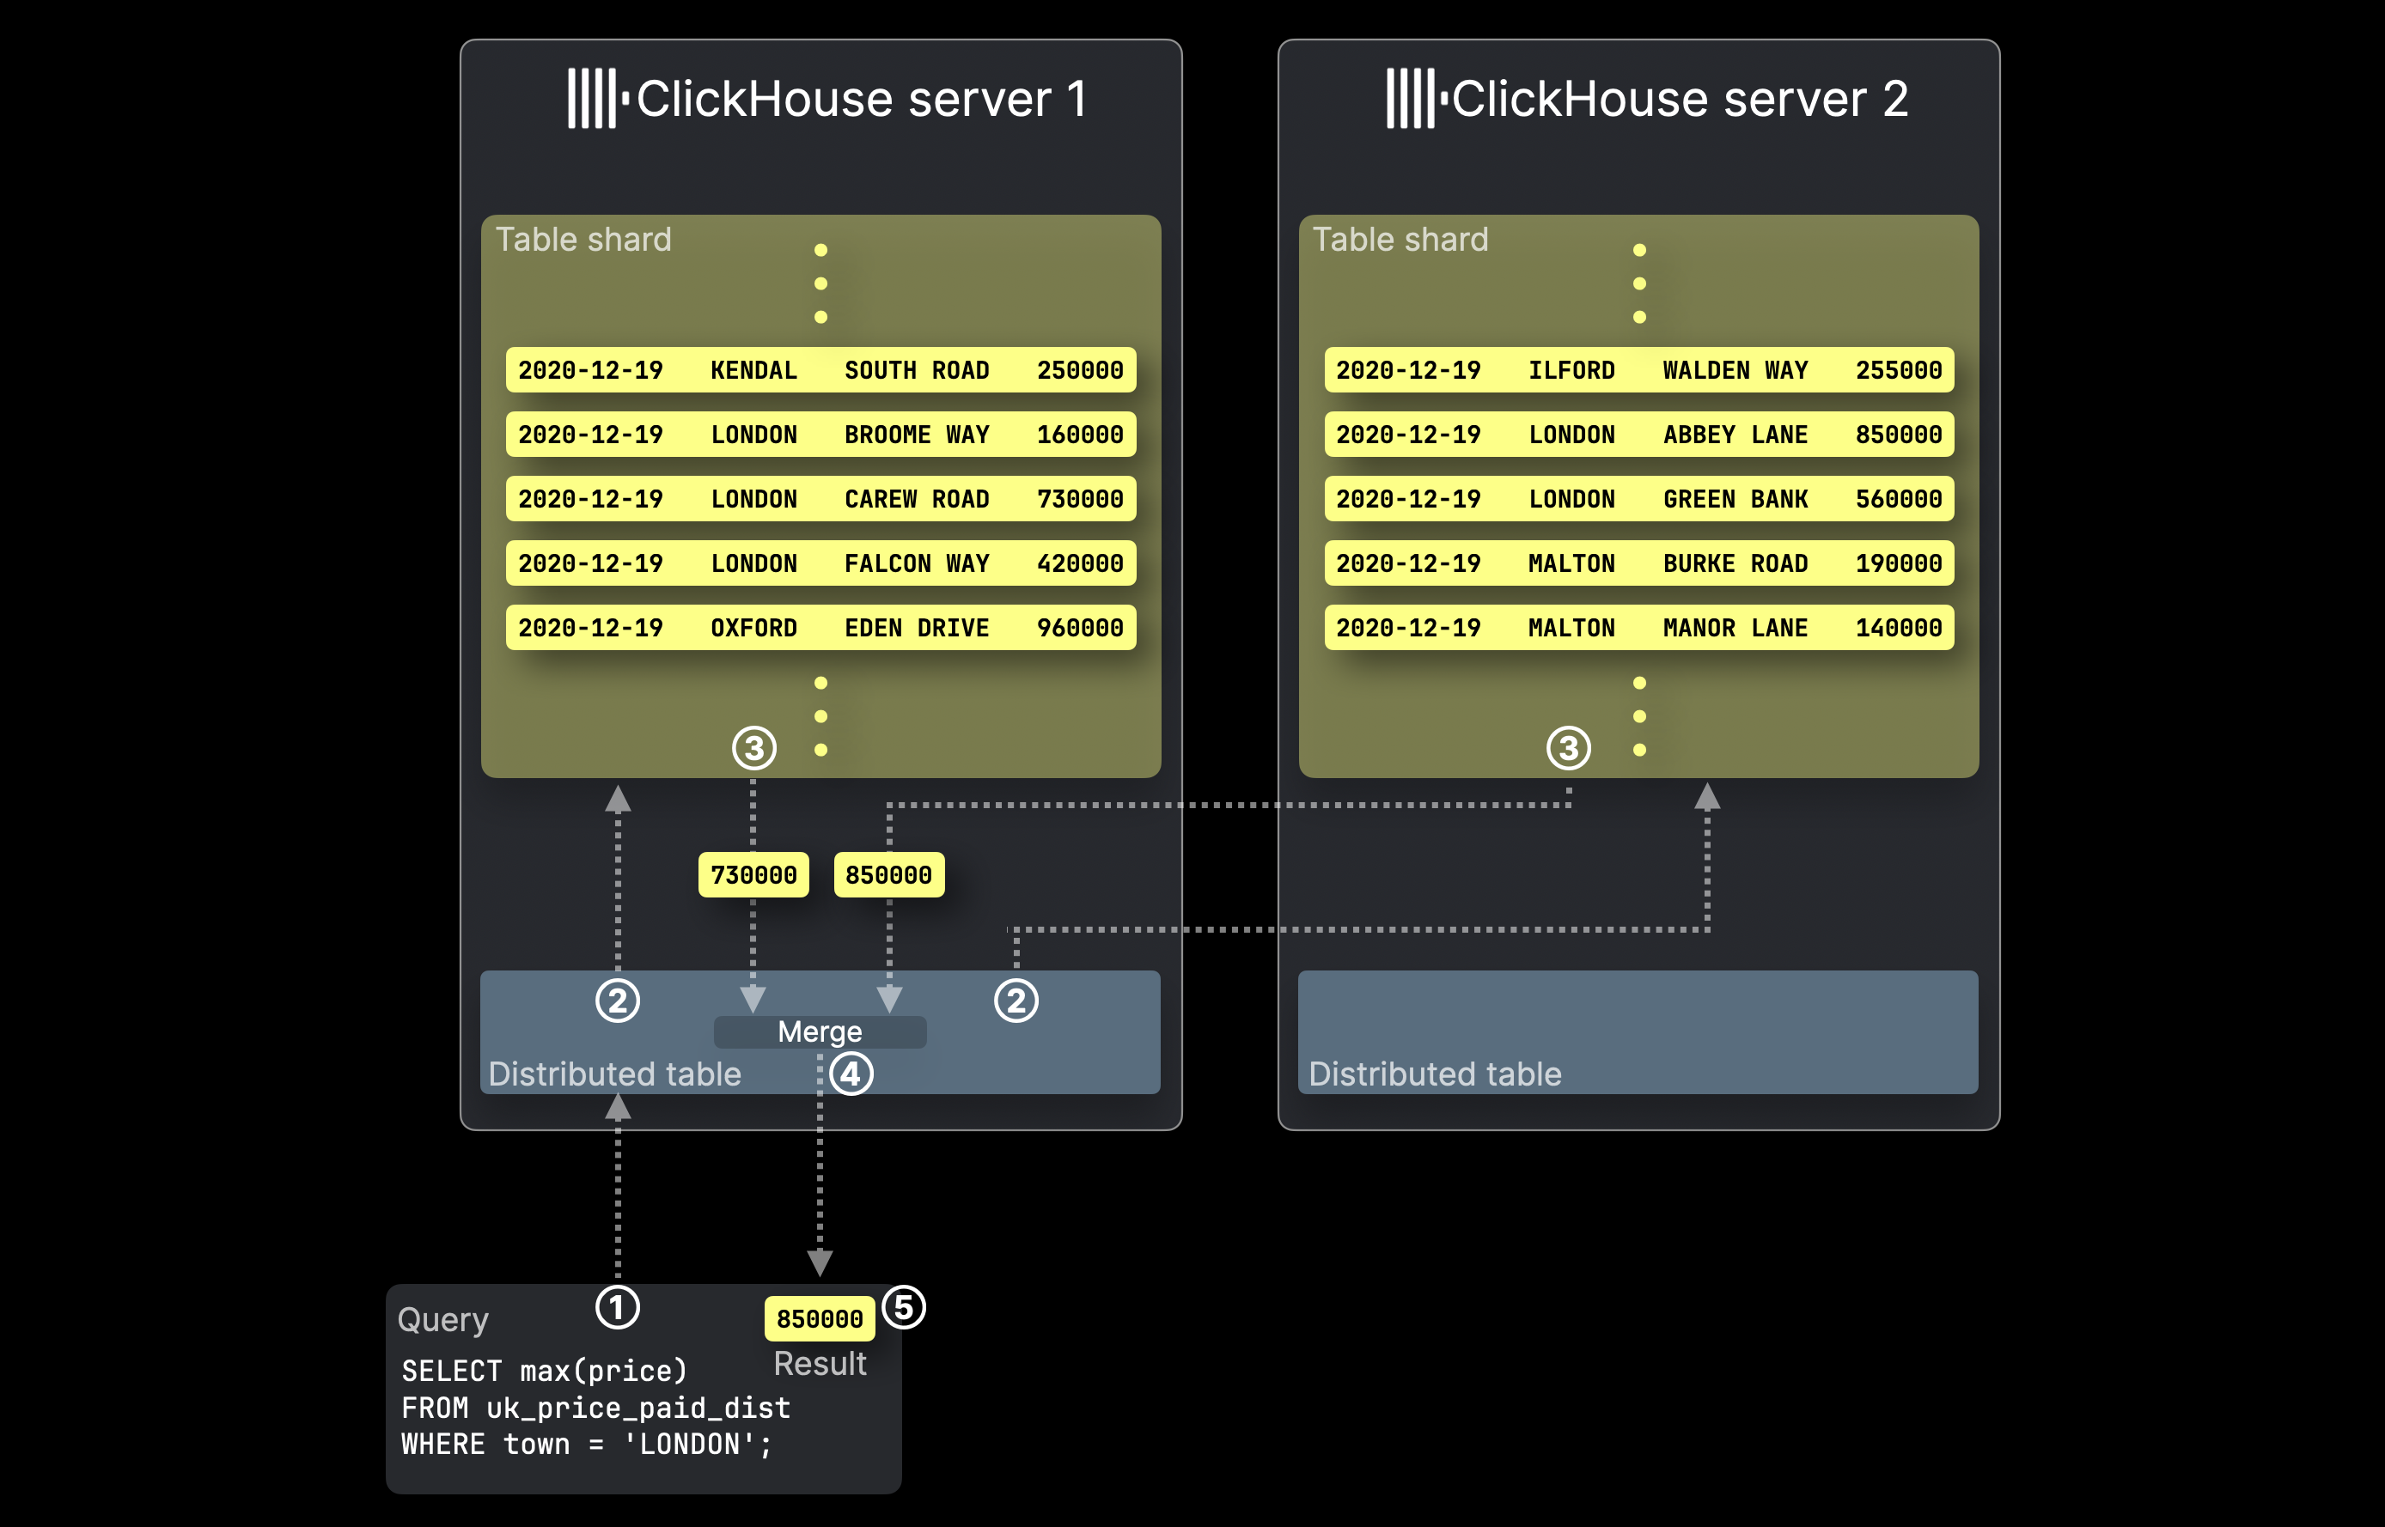The width and height of the screenshot is (2385, 1527).
Task: Click the MALTON MANOR LANE row
Action: 1638,628
